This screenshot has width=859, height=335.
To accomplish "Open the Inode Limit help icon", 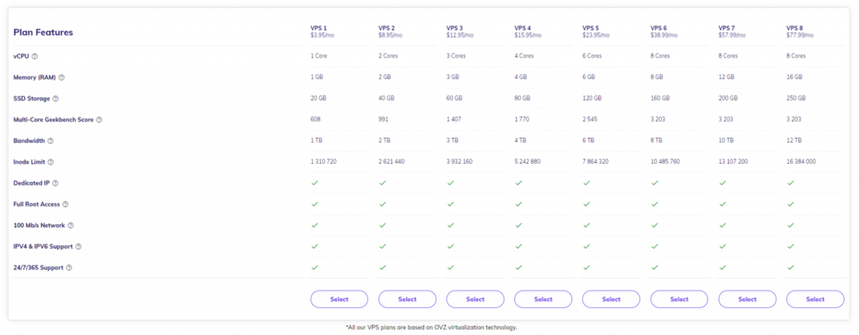I will point(50,162).
